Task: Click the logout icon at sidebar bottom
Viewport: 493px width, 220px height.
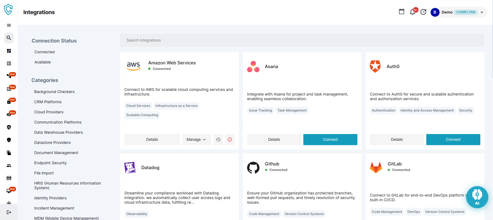Action: [x=9, y=212]
